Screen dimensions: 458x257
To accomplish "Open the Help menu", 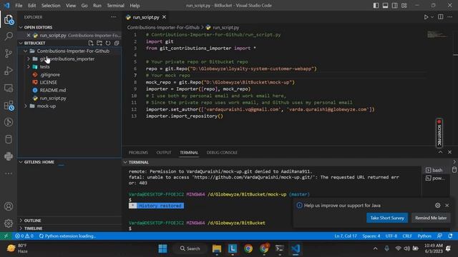I will coord(135,6).
